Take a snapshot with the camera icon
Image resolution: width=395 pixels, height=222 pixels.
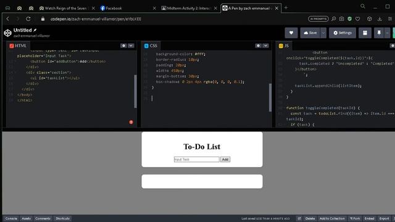pos(341,19)
